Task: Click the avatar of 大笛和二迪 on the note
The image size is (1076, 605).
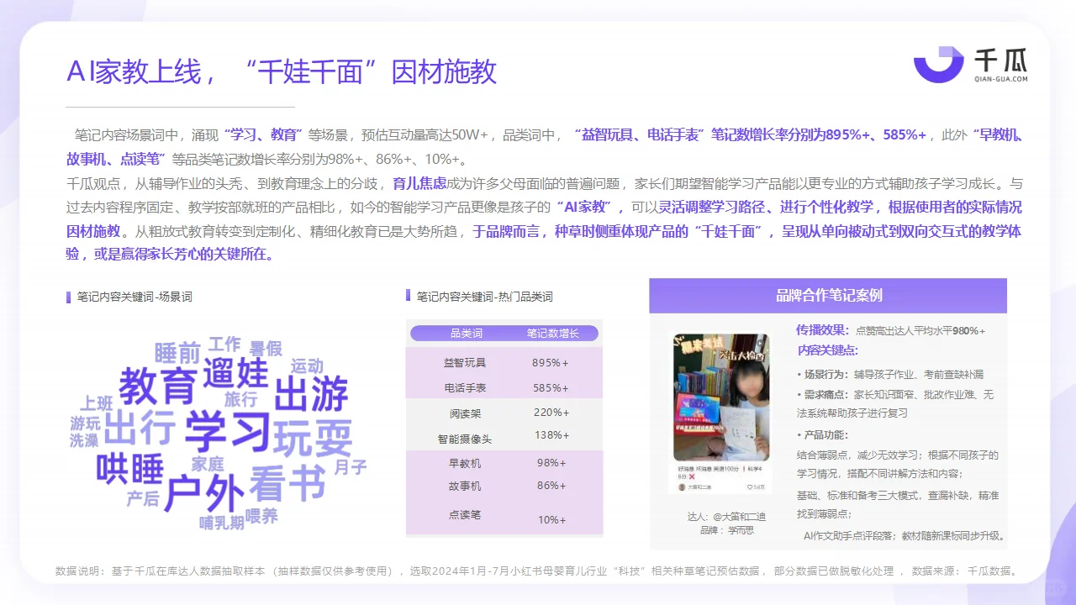Action: tap(681, 487)
